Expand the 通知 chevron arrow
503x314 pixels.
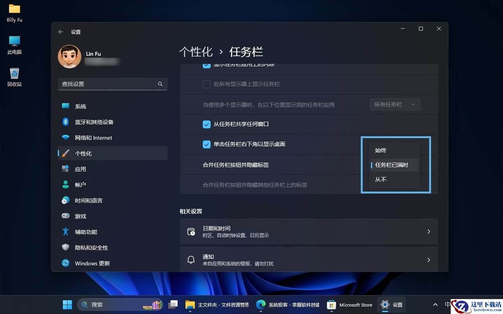tap(429, 260)
